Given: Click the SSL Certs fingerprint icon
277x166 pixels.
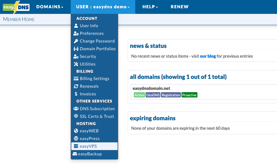Looking at the screenshot, I should click(x=76, y=116).
